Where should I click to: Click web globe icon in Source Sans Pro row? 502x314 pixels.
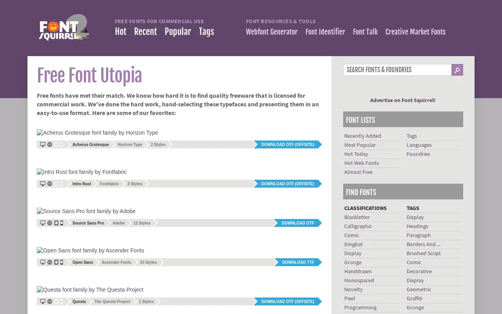tap(50, 223)
